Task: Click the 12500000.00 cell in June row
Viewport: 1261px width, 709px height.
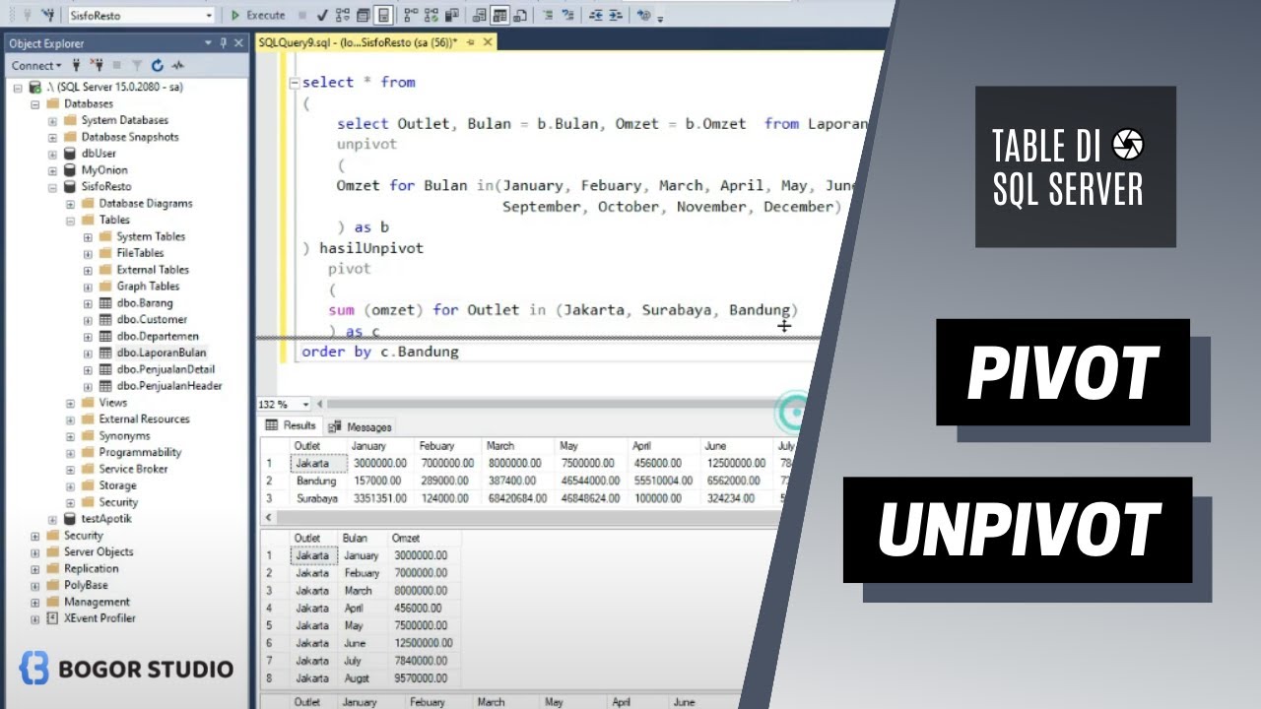Action: (x=422, y=642)
